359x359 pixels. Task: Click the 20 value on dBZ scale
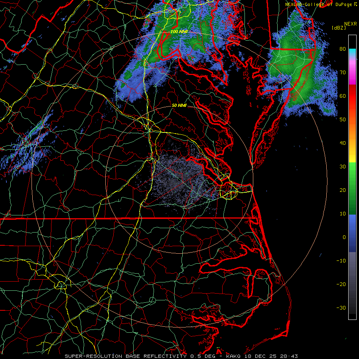tap(343, 190)
